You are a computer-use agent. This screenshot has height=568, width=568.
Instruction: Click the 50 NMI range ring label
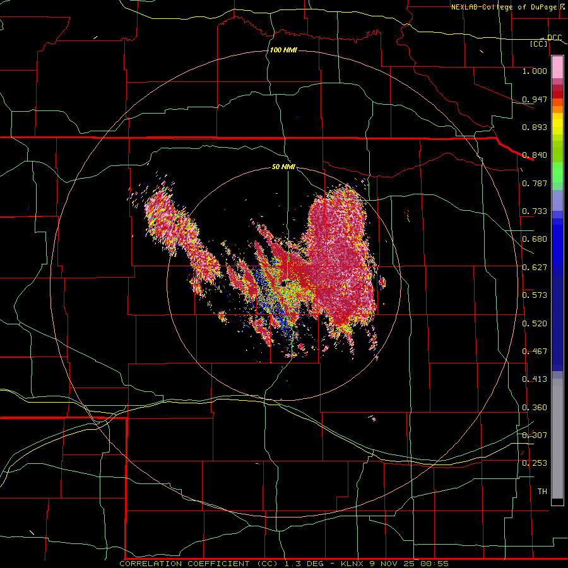point(283,167)
